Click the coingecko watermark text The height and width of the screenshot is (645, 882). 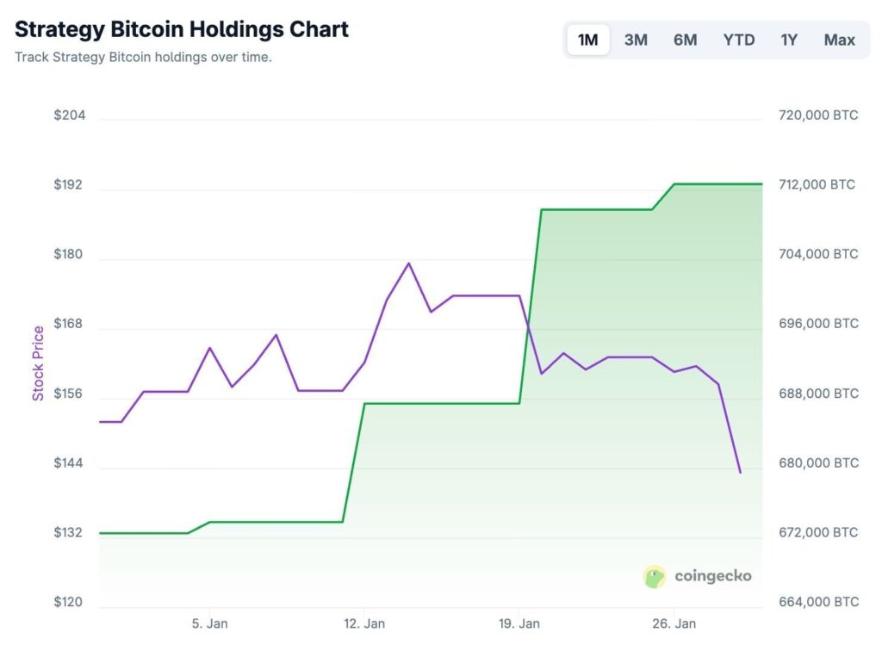click(x=712, y=576)
